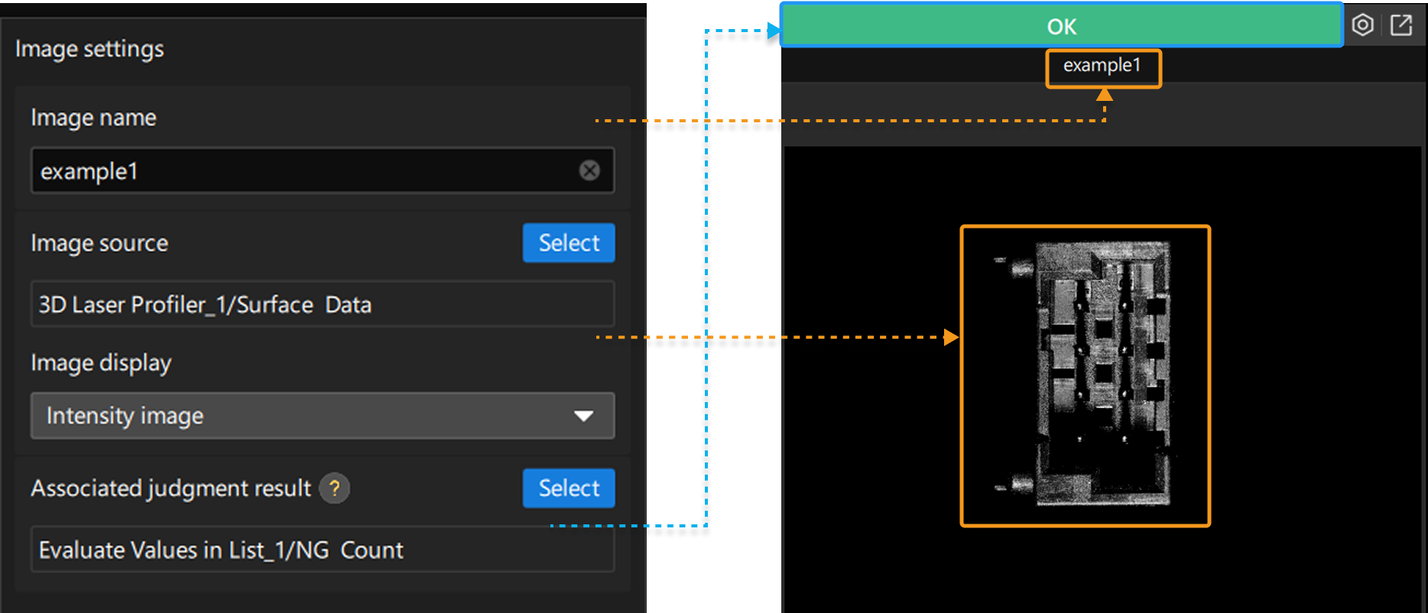Open help for Associated judgment result

334,488
